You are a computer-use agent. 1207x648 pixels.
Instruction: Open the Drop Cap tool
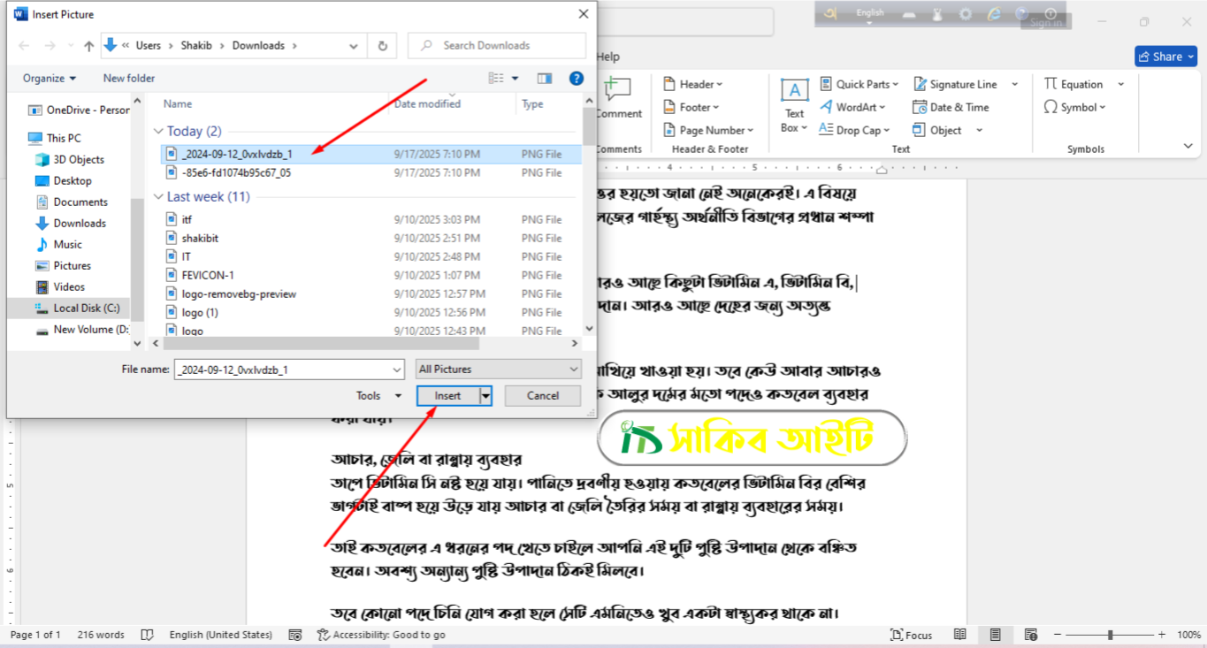[856, 129]
